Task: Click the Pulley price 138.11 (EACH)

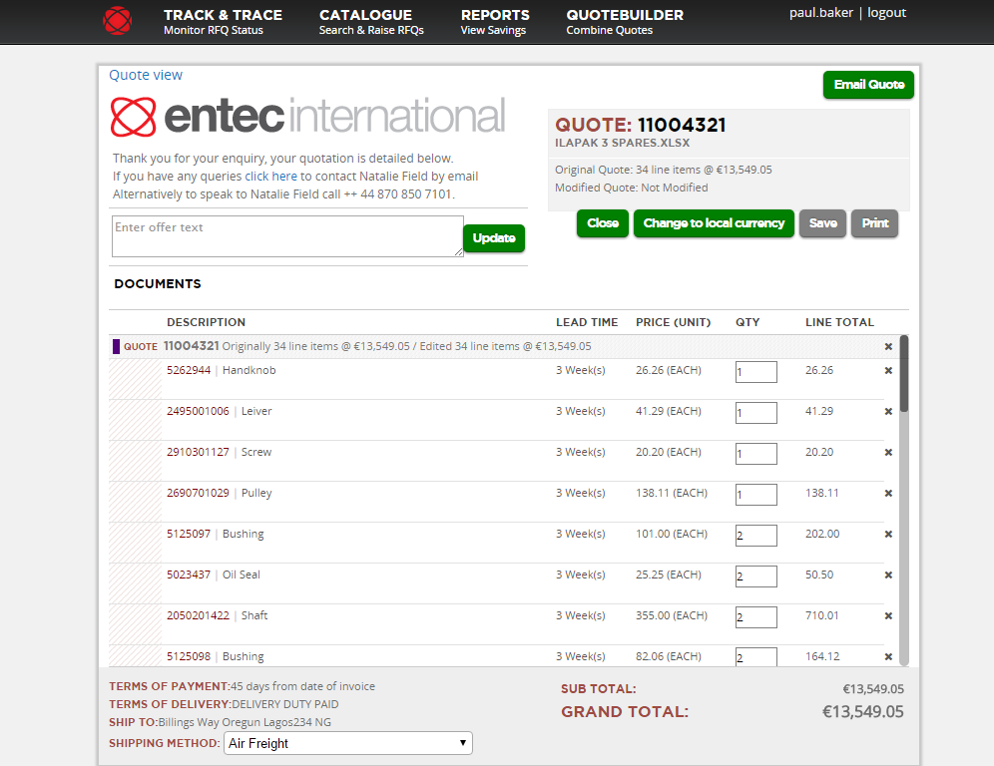Action: (x=672, y=493)
